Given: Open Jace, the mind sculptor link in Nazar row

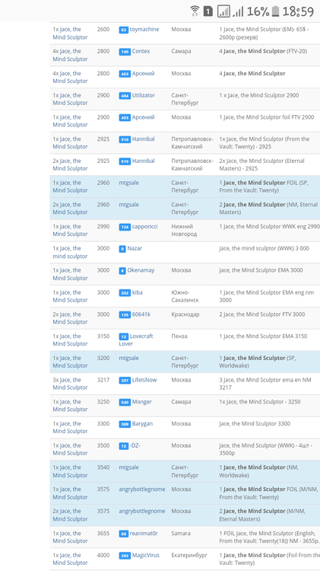Looking at the screenshot, I should coord(70,252).
